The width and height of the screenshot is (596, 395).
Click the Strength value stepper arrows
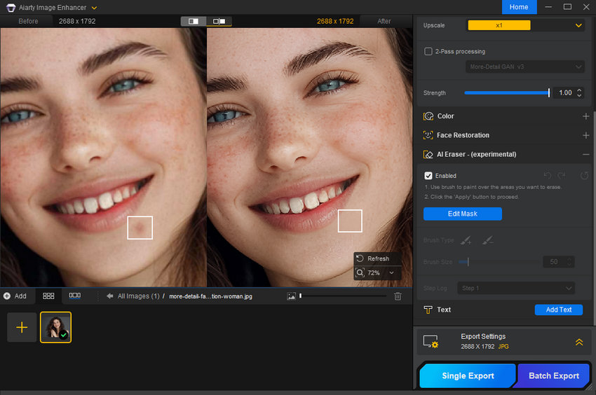point(579,92)
